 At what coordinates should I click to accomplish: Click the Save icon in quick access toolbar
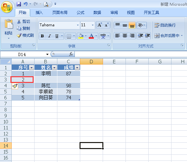(x=19, y=4)
